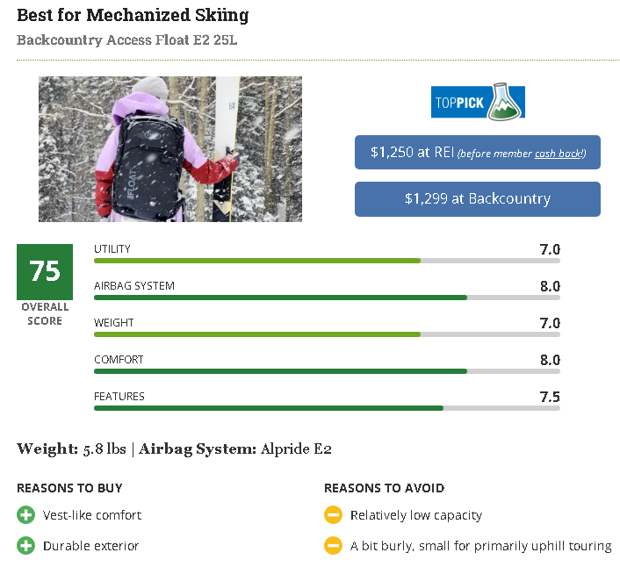Follow the cash back link
The width and height of the screenshot is (620, 567).
(x=559, y=154)
